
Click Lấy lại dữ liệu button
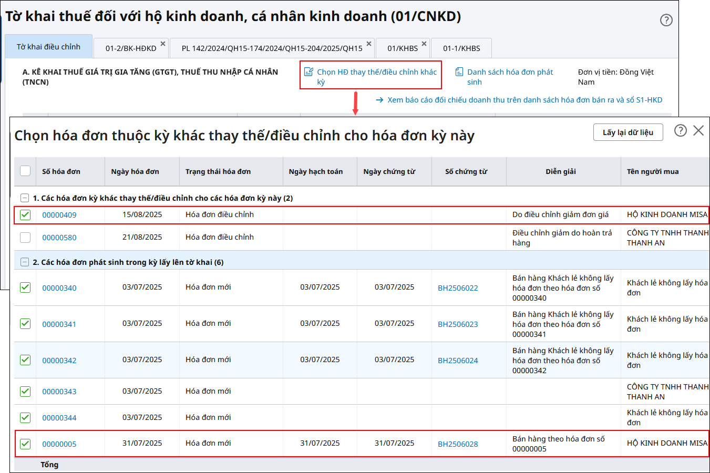[x=628, y=132]
